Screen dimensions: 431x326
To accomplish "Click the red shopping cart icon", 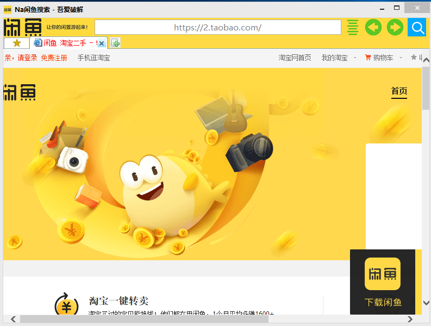I will (368, 57).
